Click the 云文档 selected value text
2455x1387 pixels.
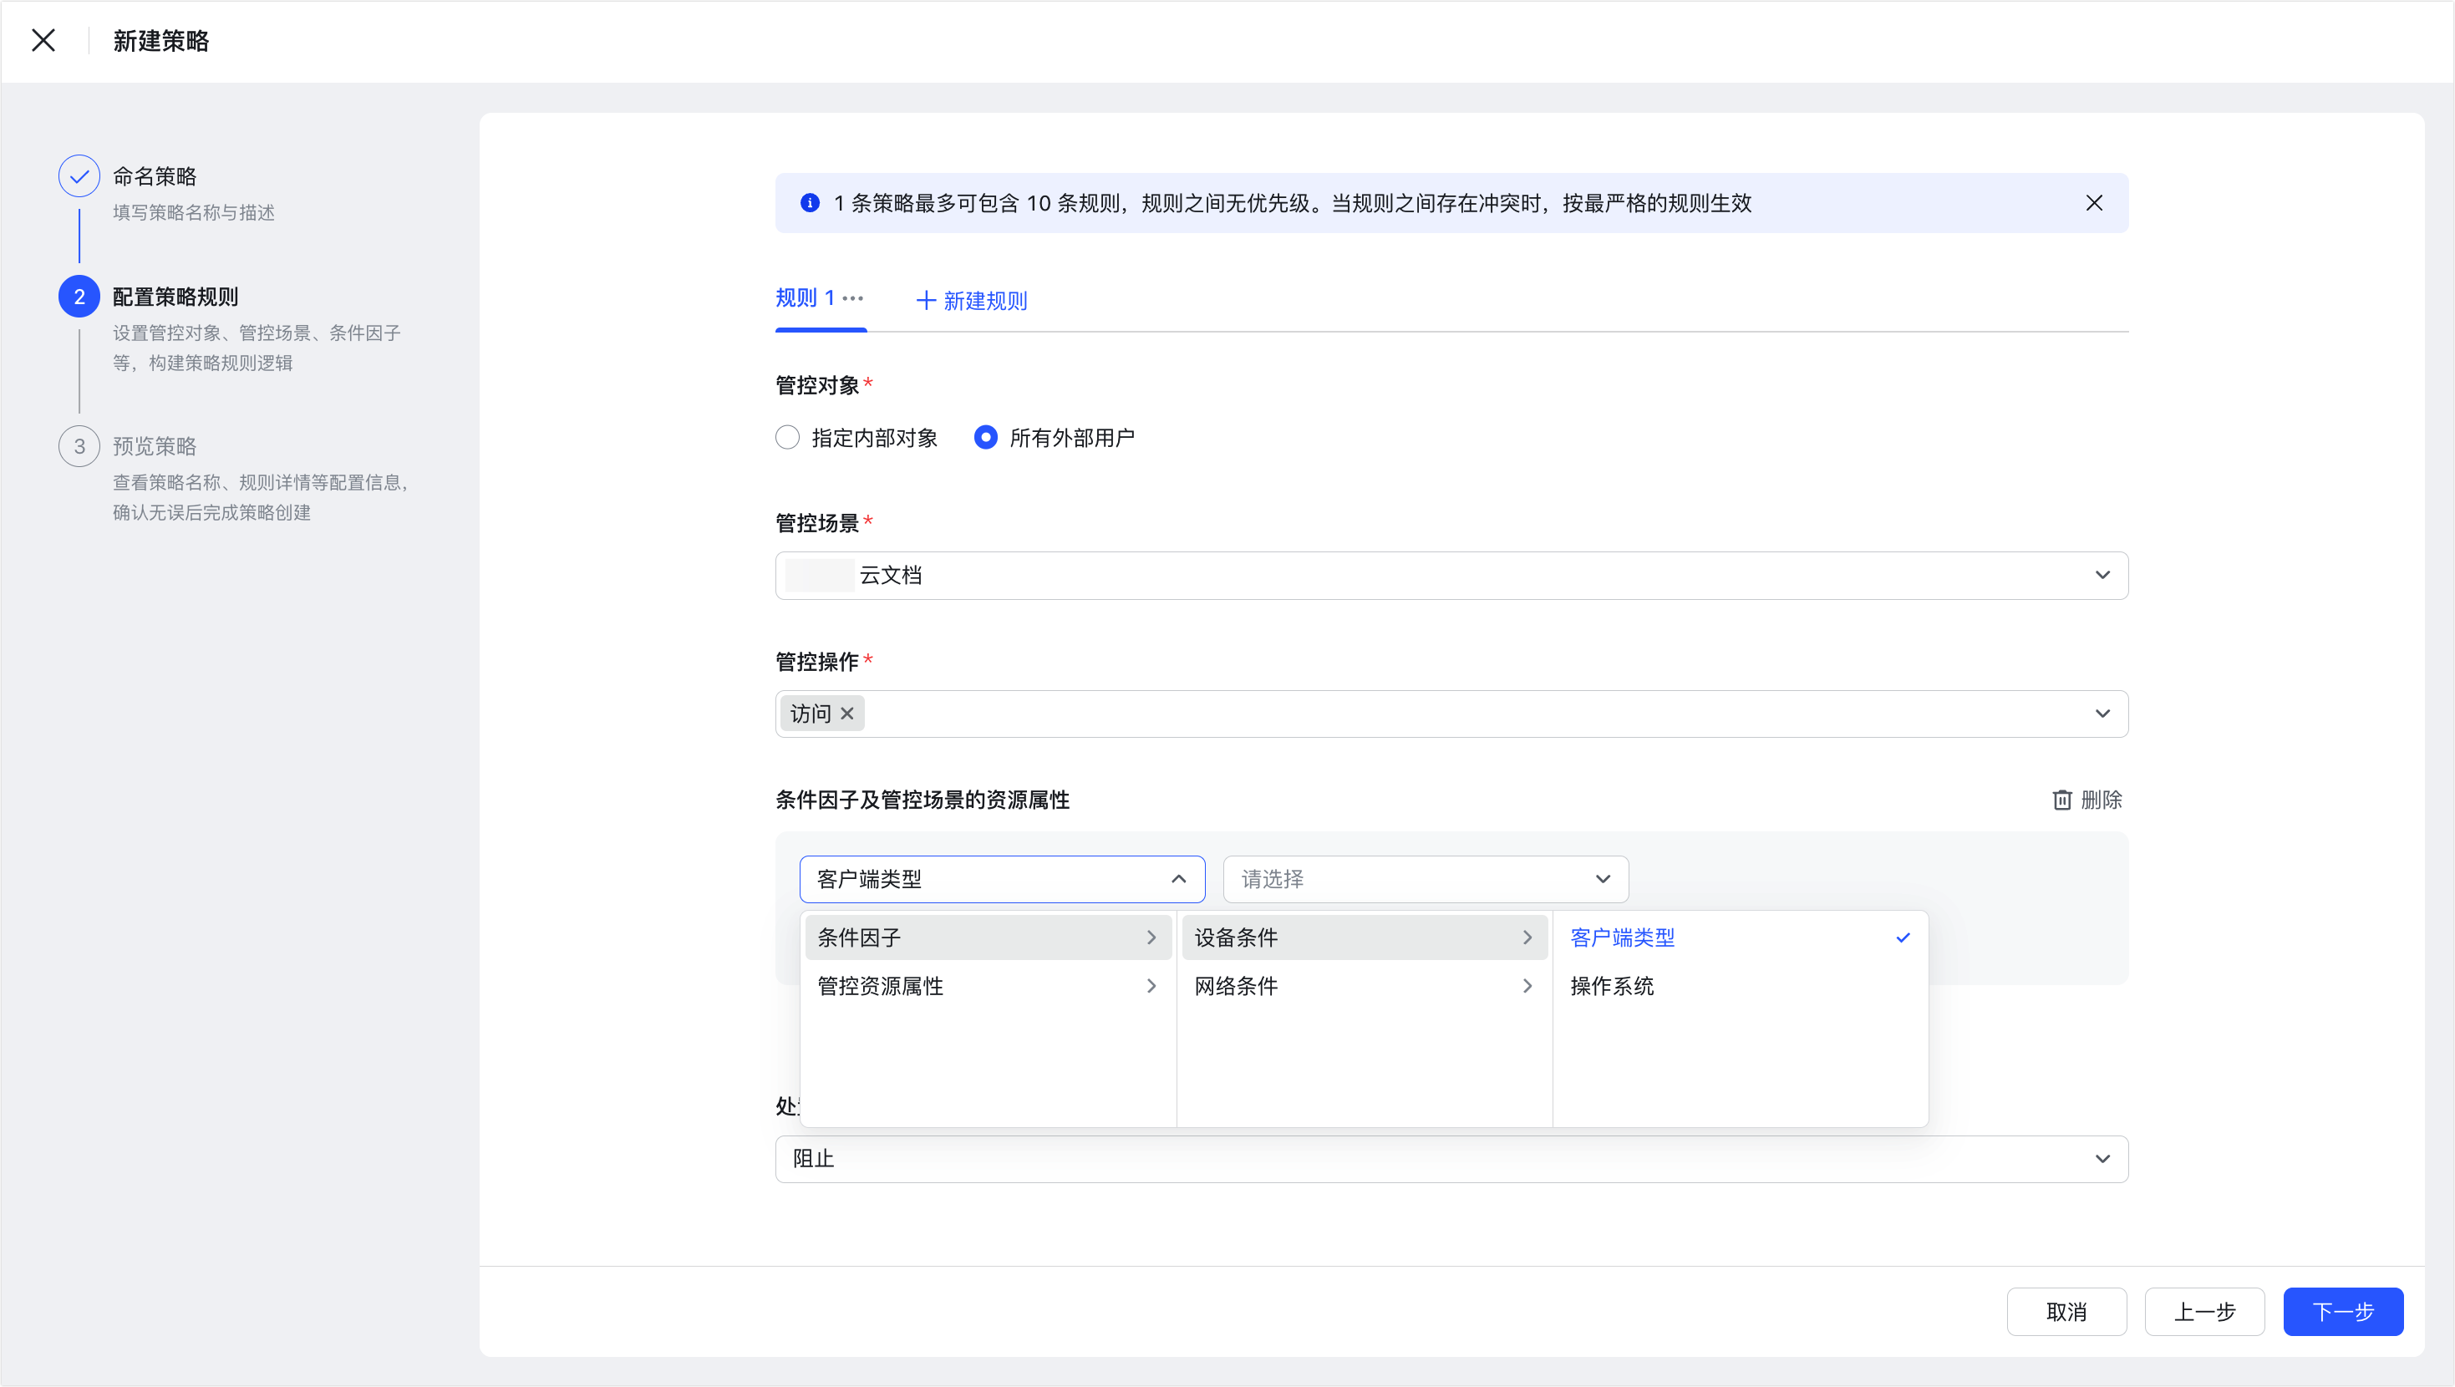click(x=890, y=576)
